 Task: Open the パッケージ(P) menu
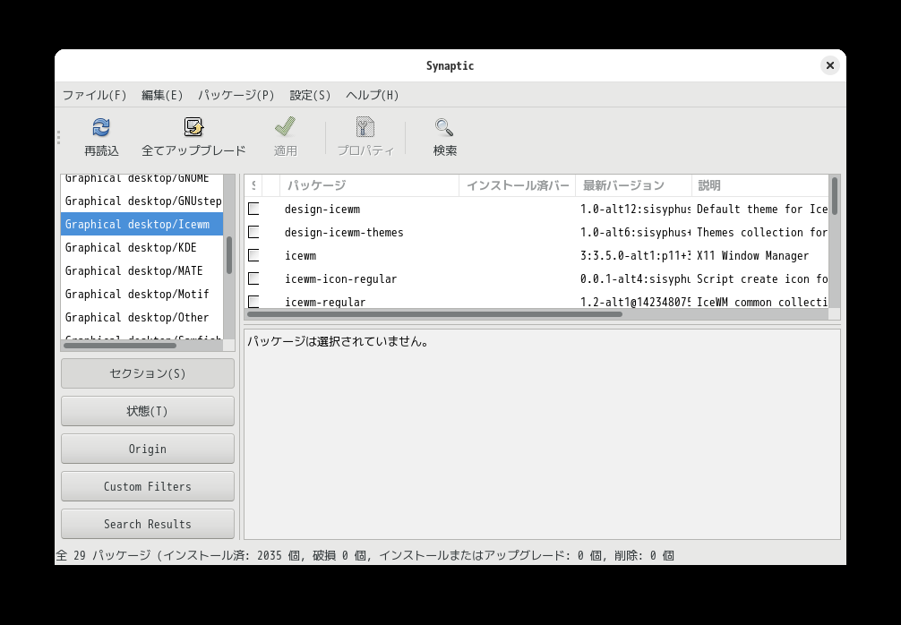click(236, 95)
